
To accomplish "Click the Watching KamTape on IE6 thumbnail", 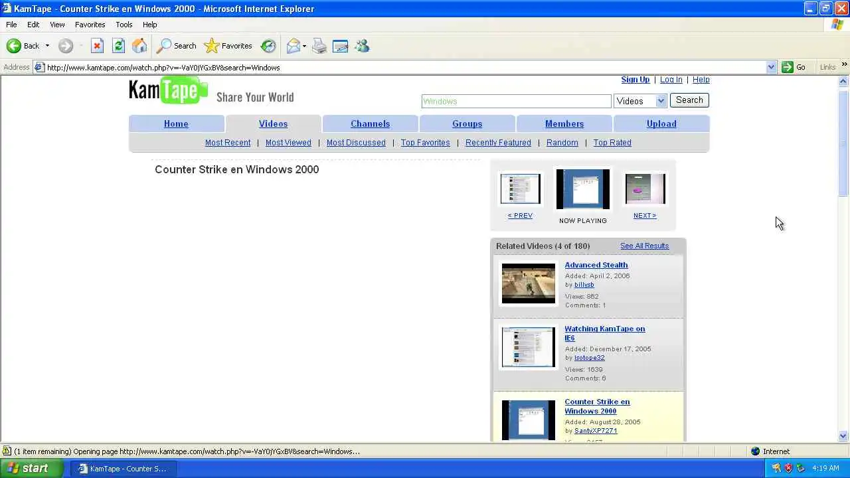I will 529,347.
